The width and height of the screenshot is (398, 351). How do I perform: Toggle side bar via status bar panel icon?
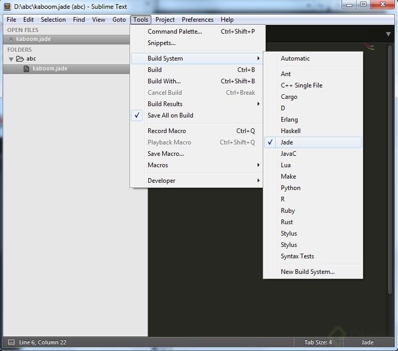11,342
